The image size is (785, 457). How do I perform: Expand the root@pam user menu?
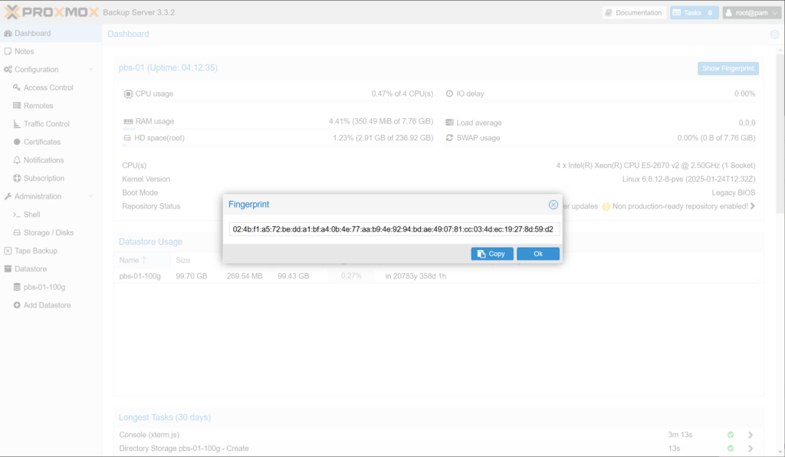pyautogui.click(x=751, y=13)
